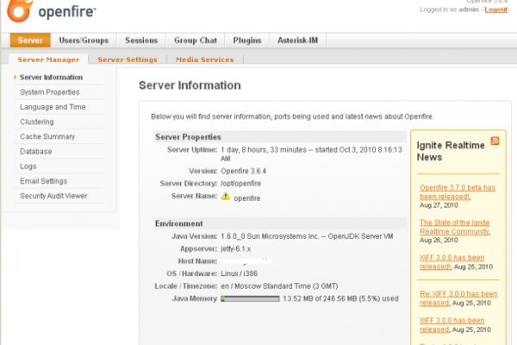The height and width of the screenshot is (345, 517).
Task: Open Cache Summary in the sidebar
Action: (x=47, y=136)
